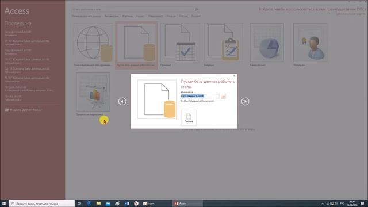Show hidden tray icons chevron
Screen dimensions: 368x207
click(323, 204)
